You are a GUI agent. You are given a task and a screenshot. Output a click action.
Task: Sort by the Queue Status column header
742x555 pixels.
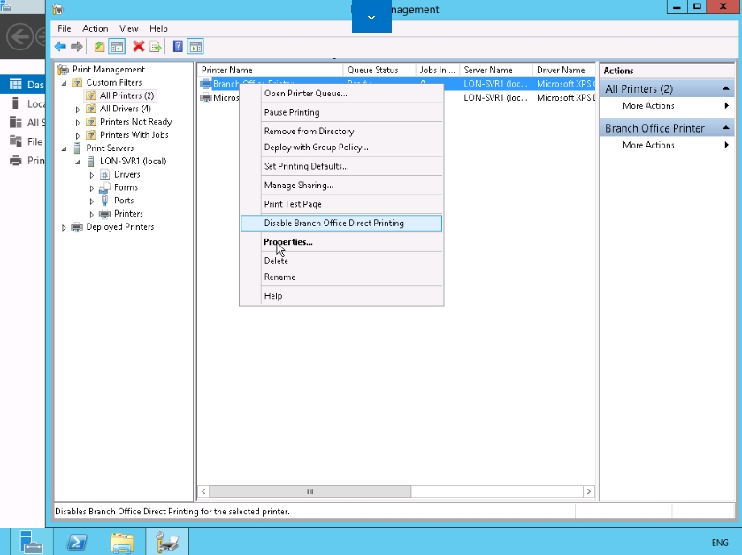click(x=379, y=70)
